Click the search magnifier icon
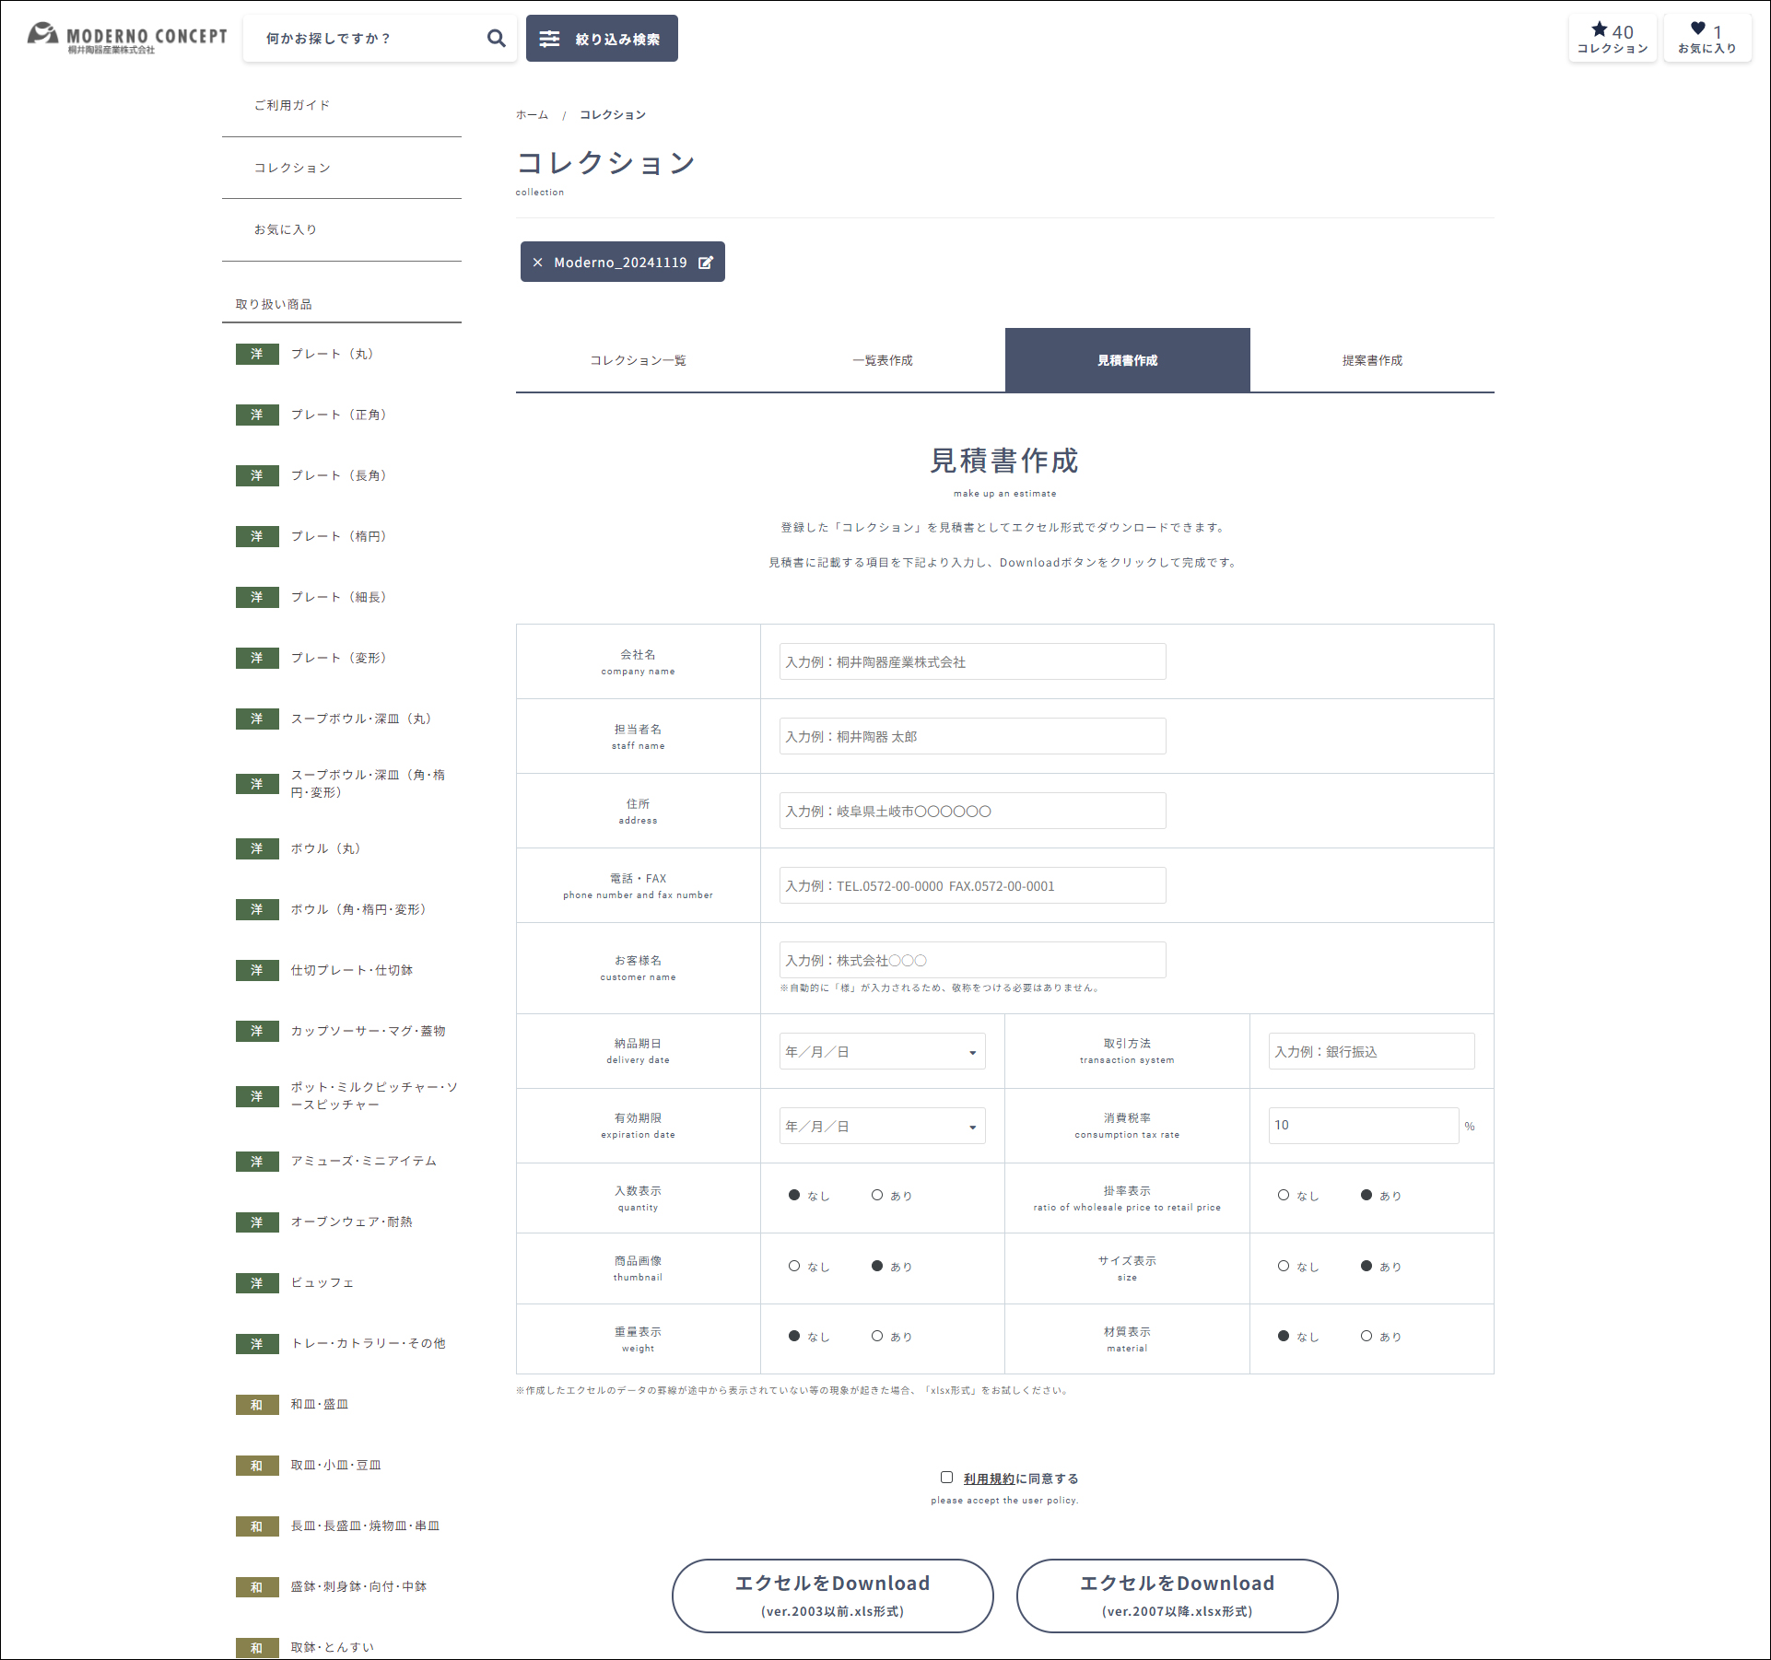Image resolution: width=1771 pixels, height=1660 pixels. (x=496, y=39)
